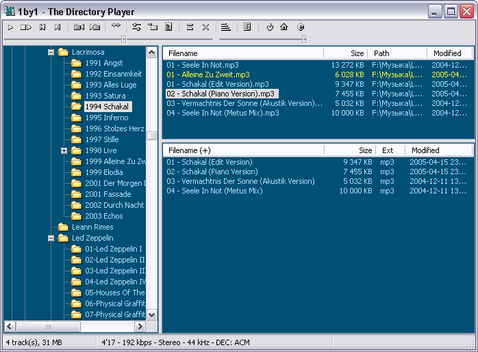The image size is (478, 352).
Task: Click the '4 track(s), 31 MB' status text
Action: 34,342
